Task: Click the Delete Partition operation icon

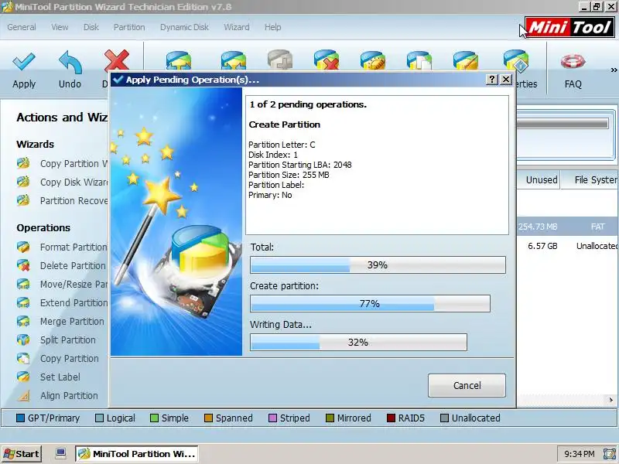Action: [23, 265]
